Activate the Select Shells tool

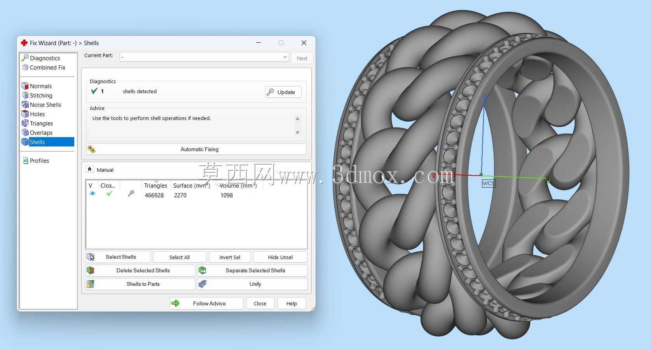(x=118, y=257)
